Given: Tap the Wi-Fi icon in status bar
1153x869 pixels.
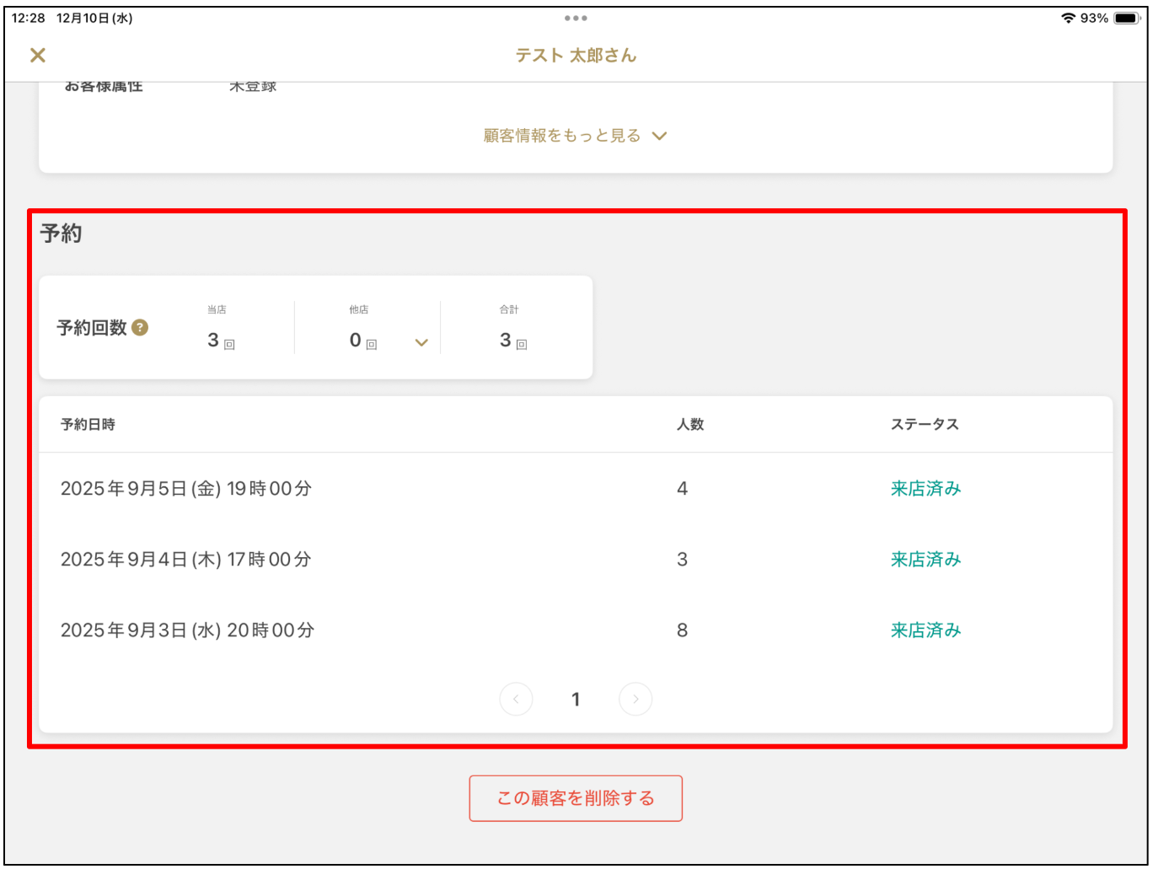Looking at the screenshot, I should click(x=1068, y=18).
